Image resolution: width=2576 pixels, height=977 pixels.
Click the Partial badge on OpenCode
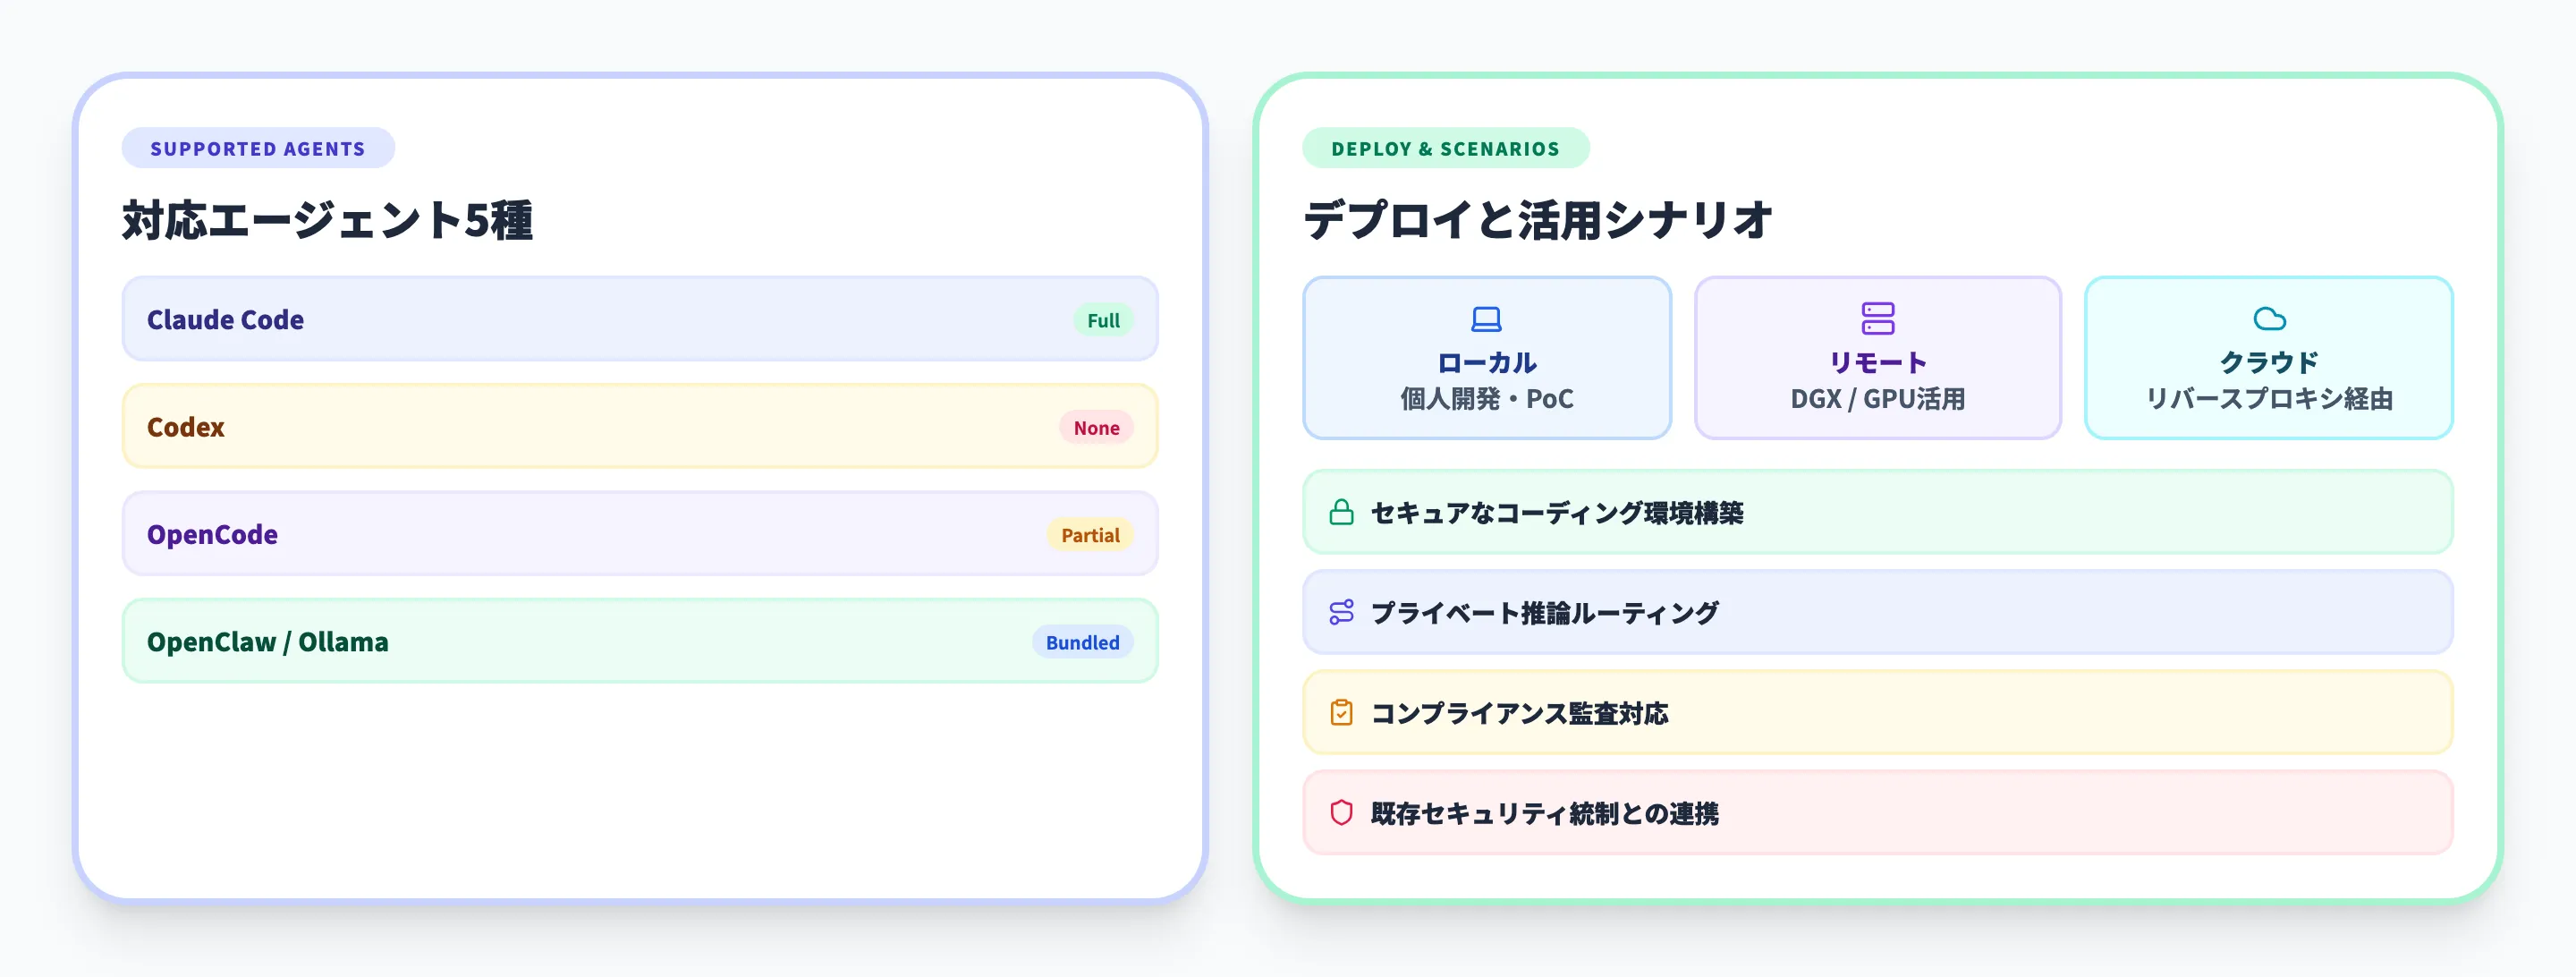point(1090,535)
